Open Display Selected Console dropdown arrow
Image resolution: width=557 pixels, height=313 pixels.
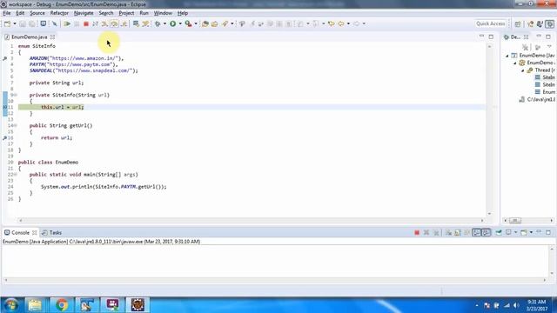515,232
